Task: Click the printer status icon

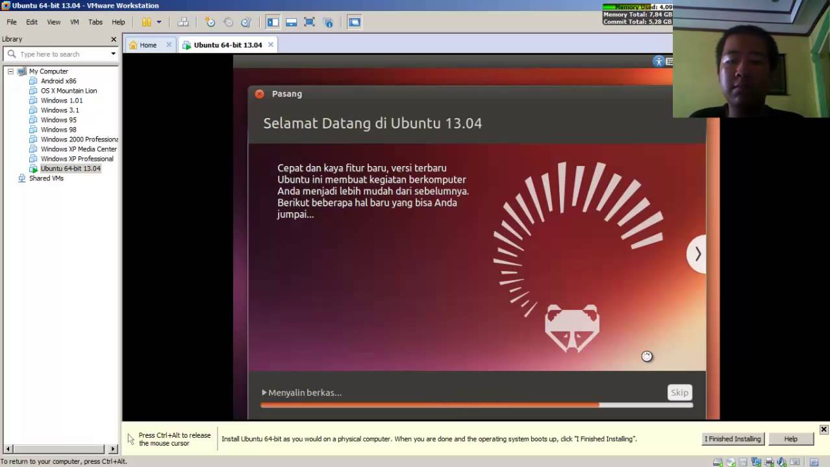Action: [x=769, y=462]
